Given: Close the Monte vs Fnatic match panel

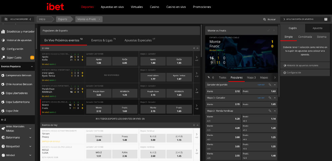Looking at the screenshot, I should (274, 30).
